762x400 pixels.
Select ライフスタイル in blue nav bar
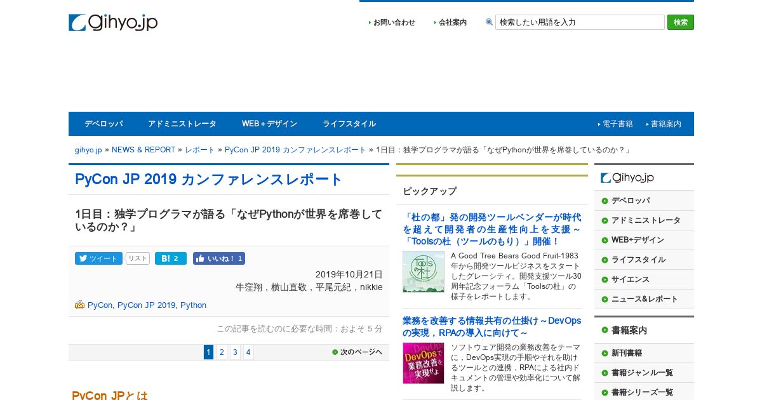click(x=349, y=124)
